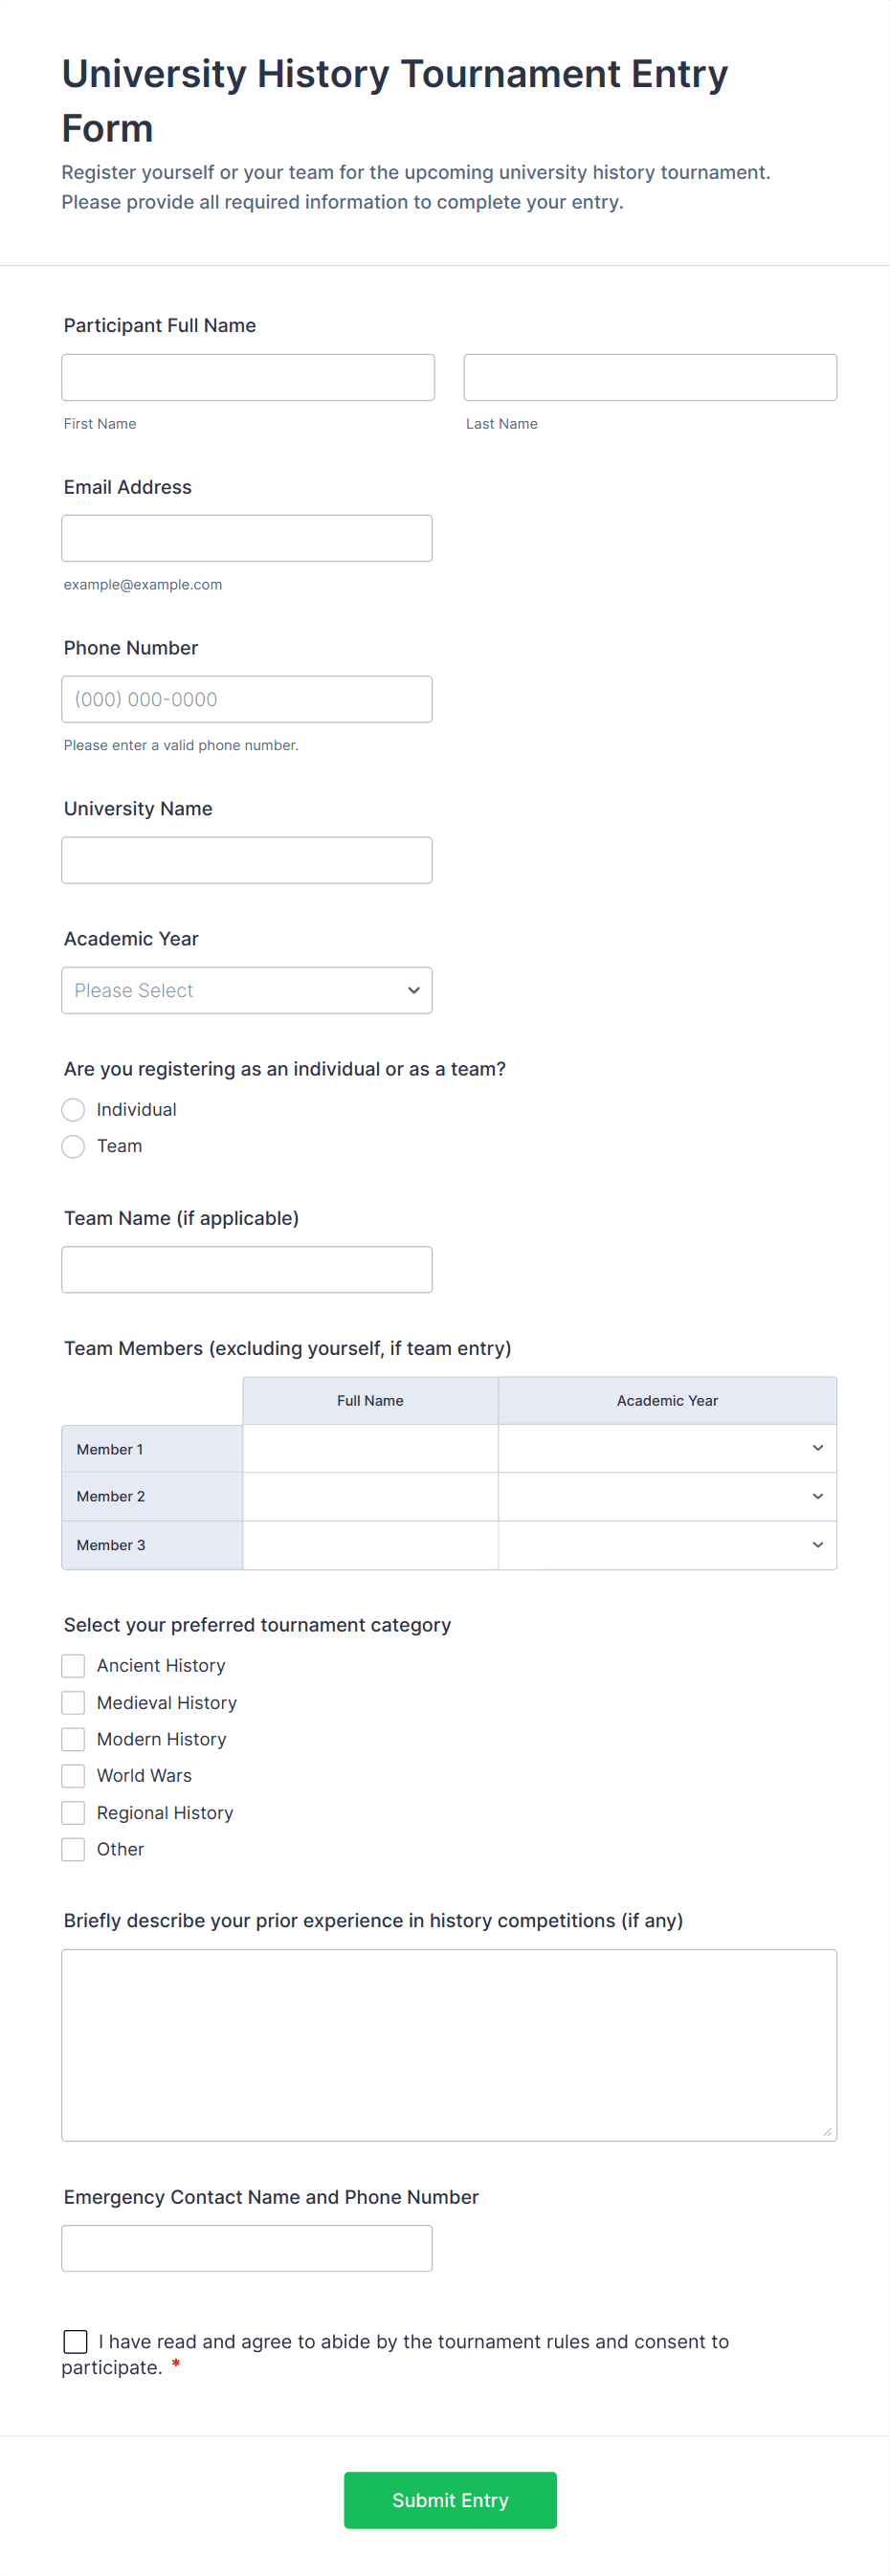The image size is (890, 2576).
Task: Check the Ancient History checkbox
Action: (73, 1665)
